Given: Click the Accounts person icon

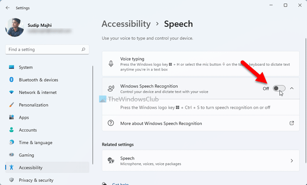Looking at the screenshot, I should pos(11,130).
